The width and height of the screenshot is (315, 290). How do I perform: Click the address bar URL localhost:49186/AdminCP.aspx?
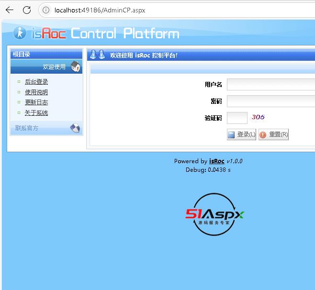pyautogui.click(x=100, y=10)
